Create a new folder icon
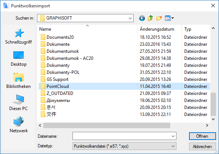Image resolution: width=219 pixels, height=154 pixels. [x=159, y=18]
